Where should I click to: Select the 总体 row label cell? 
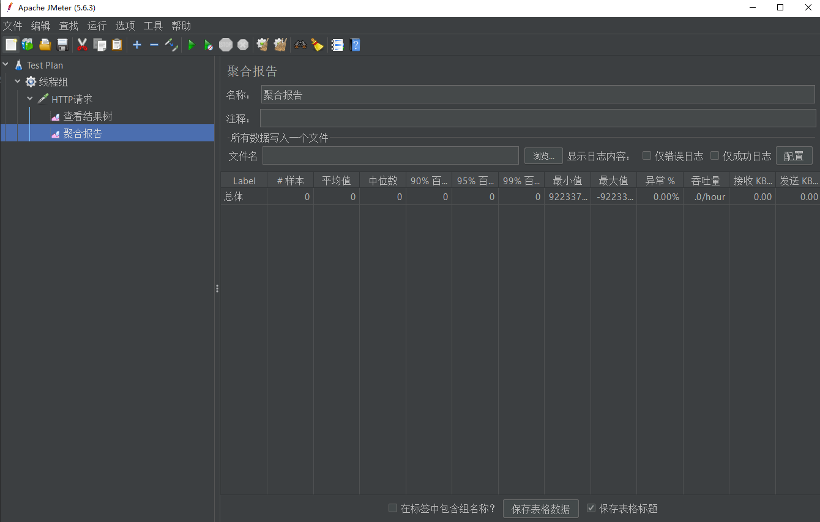244,196
